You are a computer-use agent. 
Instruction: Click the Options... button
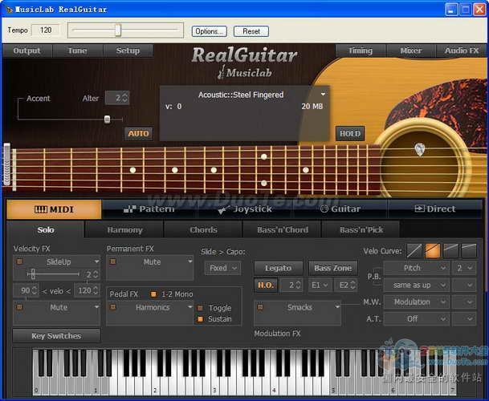pos(210,31)
